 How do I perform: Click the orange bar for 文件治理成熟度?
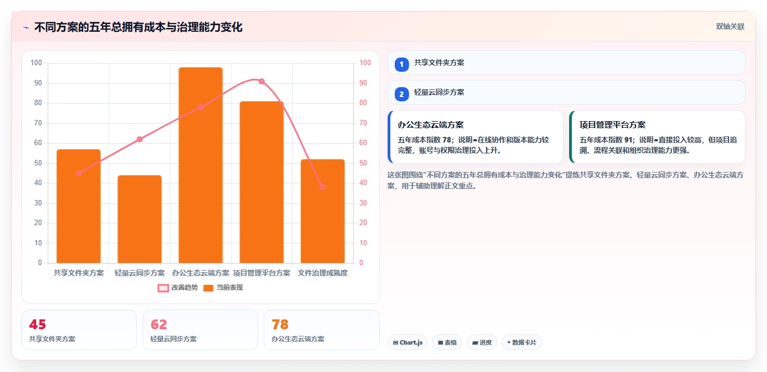pos(322,211)
